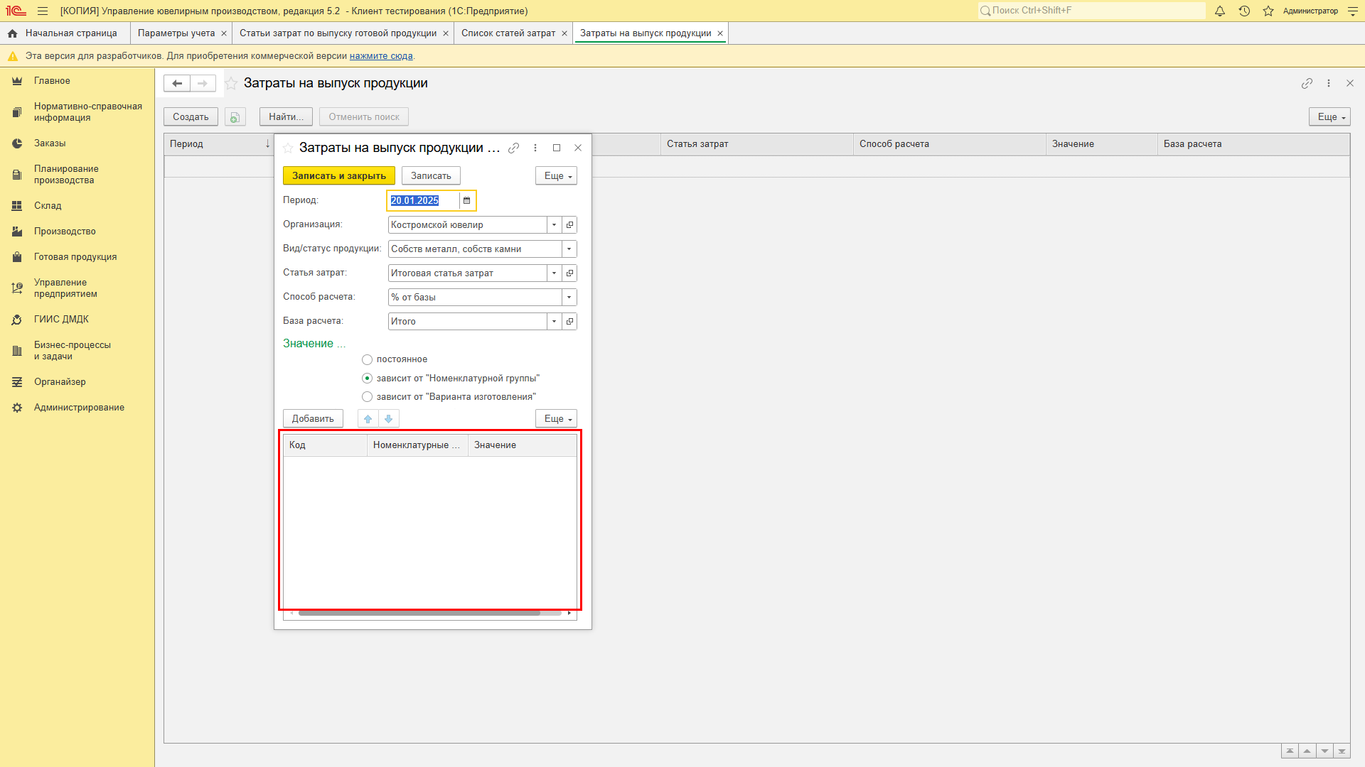Open База расчета record with open button
The width and height of the screenshot is (1365, 767).
[x=569, y=322]
